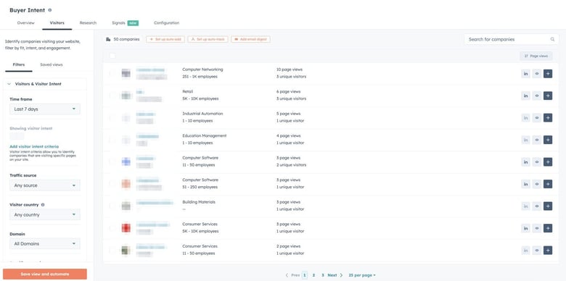The width and height of the screenshot is (566, 281).
Task: Add Consumer Services 5K - 10K employees company
Action: tap(548, 228)
